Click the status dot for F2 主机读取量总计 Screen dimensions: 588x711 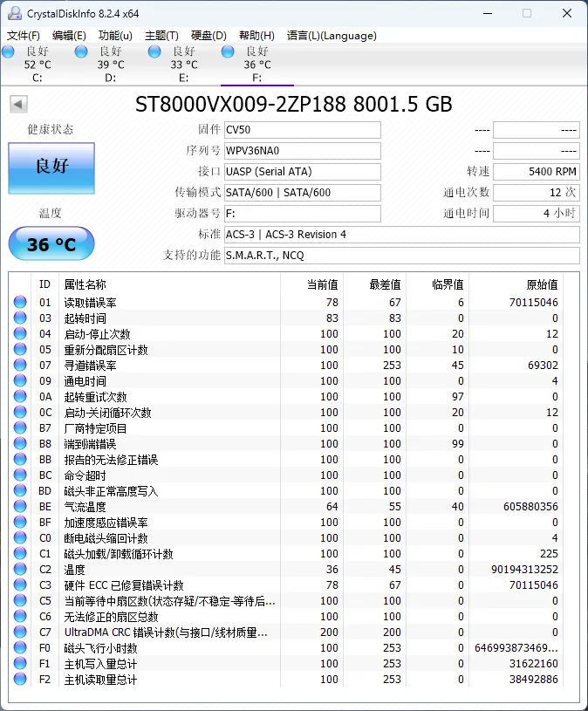tap(20, 679)
